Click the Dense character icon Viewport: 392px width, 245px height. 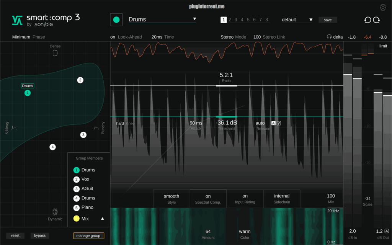coord(55,53)
